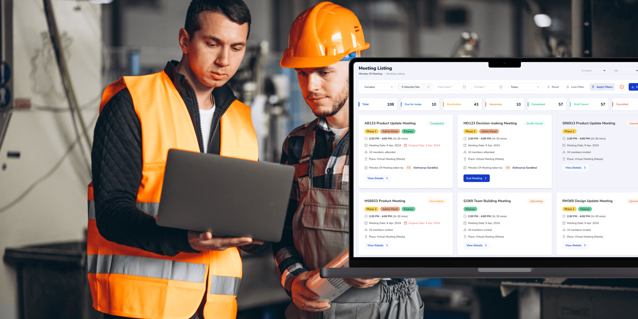The width and height of the screenshot is (638, 319).
Task: Click the members icon on MD123 card
Action: 465,152
